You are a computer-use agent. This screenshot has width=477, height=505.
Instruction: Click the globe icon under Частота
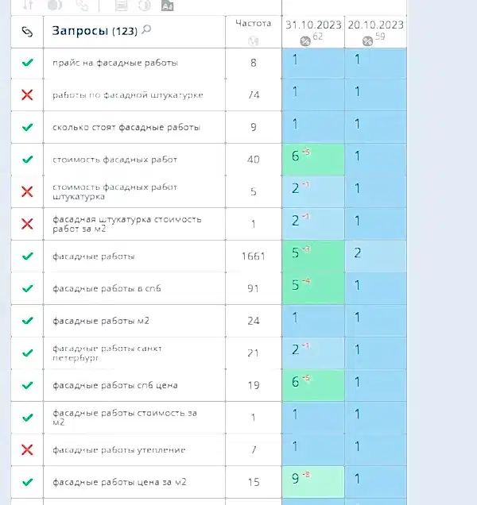(254, 40)
